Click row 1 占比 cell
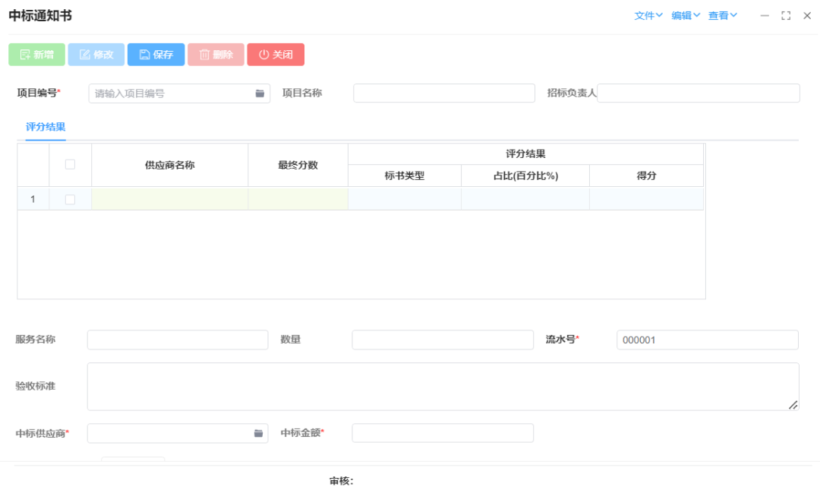The height and width of the screenshot is (490, 820). [525, 199]
